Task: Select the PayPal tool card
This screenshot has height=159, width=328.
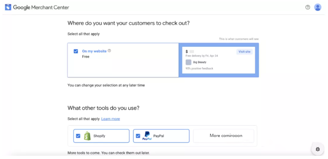Action: point(161,136)
